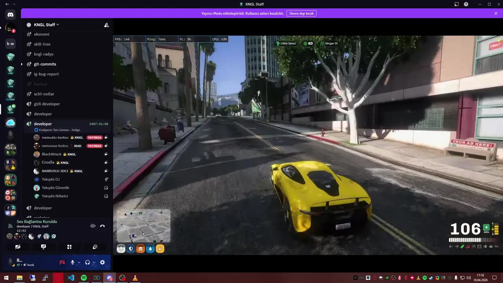The height and width of the screenshot is (283, 503).
Task: Click GTA minimap in stream view
Action: (x=143, y=226)
